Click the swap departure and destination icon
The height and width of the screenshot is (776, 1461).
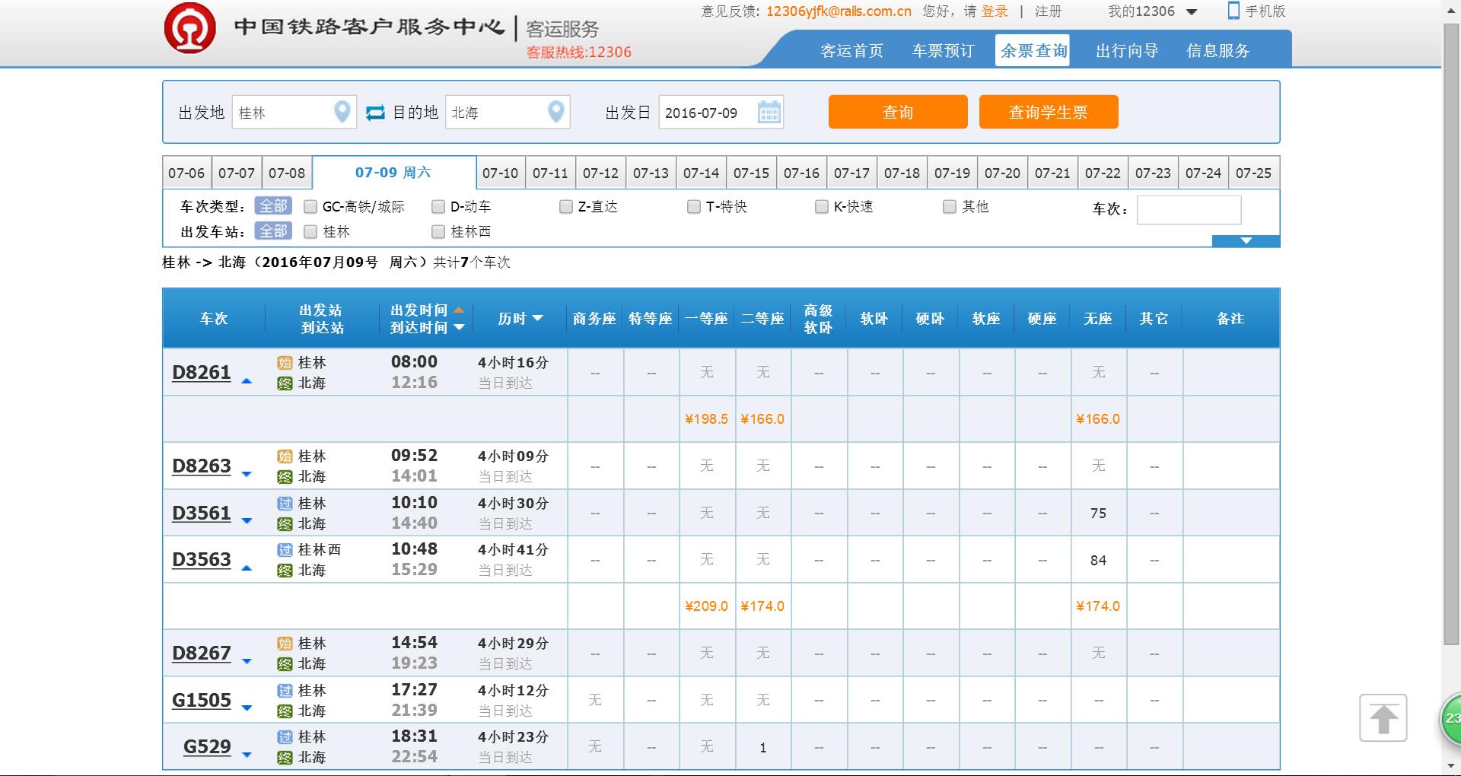[x=374, y=113]
